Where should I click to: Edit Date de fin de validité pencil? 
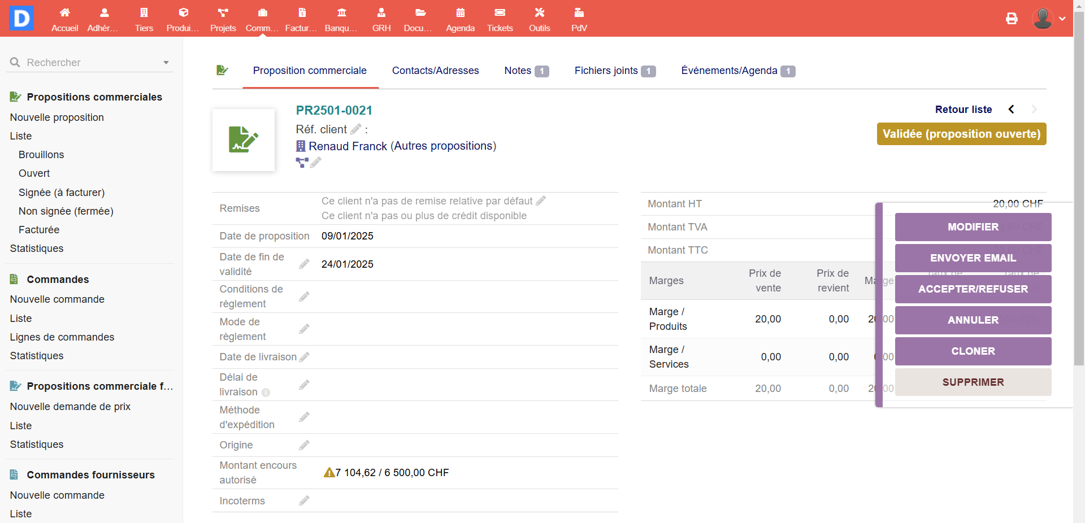[x=304, y=264]
